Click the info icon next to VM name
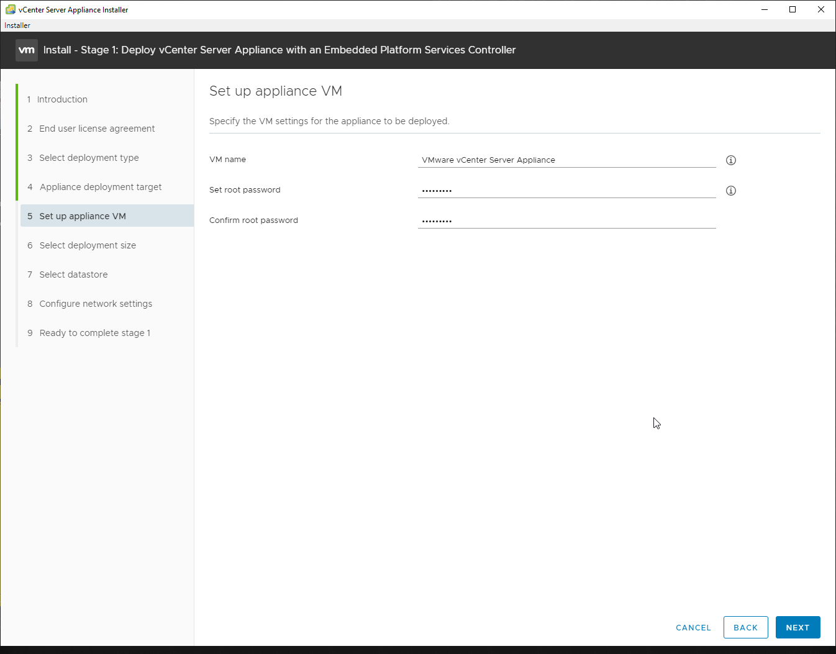836x654 pixels. click(x=731, y=160)
